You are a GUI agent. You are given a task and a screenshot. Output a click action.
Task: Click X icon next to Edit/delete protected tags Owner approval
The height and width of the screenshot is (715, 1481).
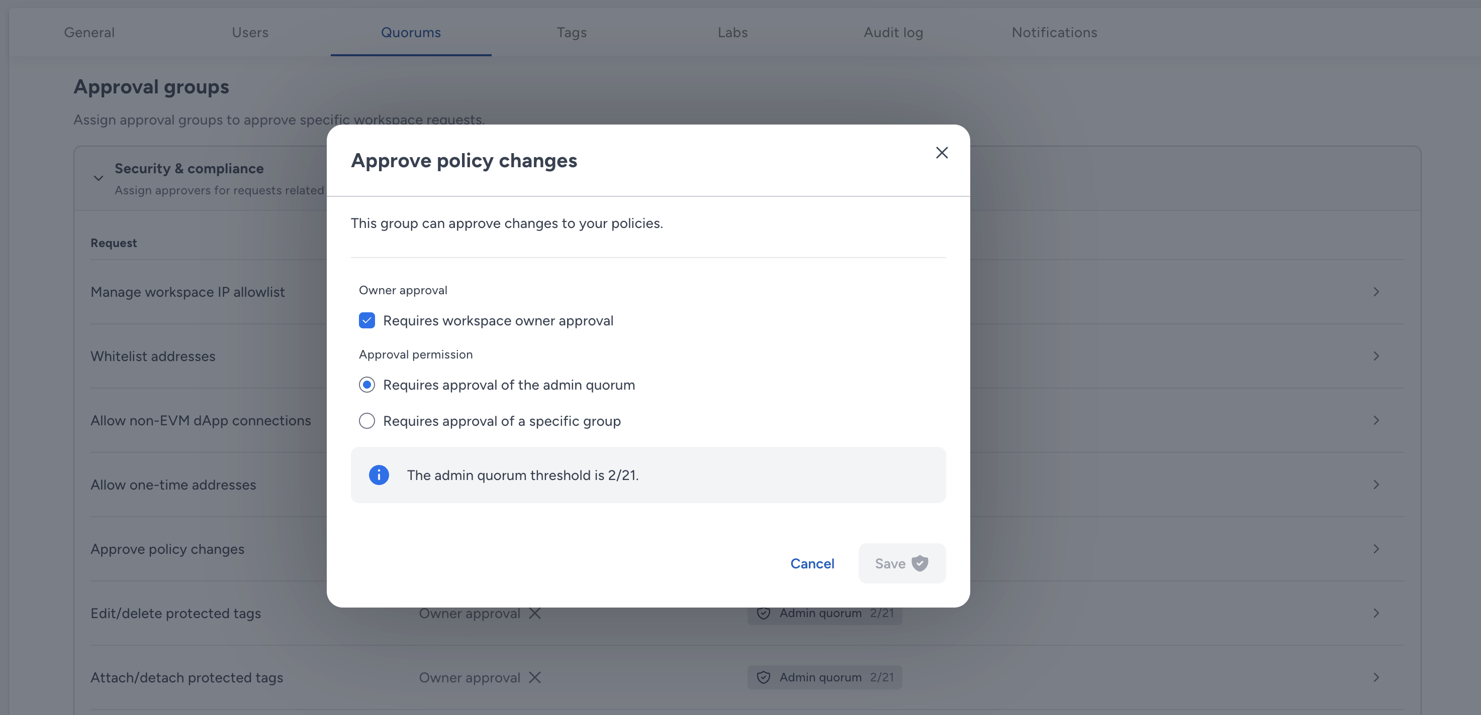coord(535,614)
